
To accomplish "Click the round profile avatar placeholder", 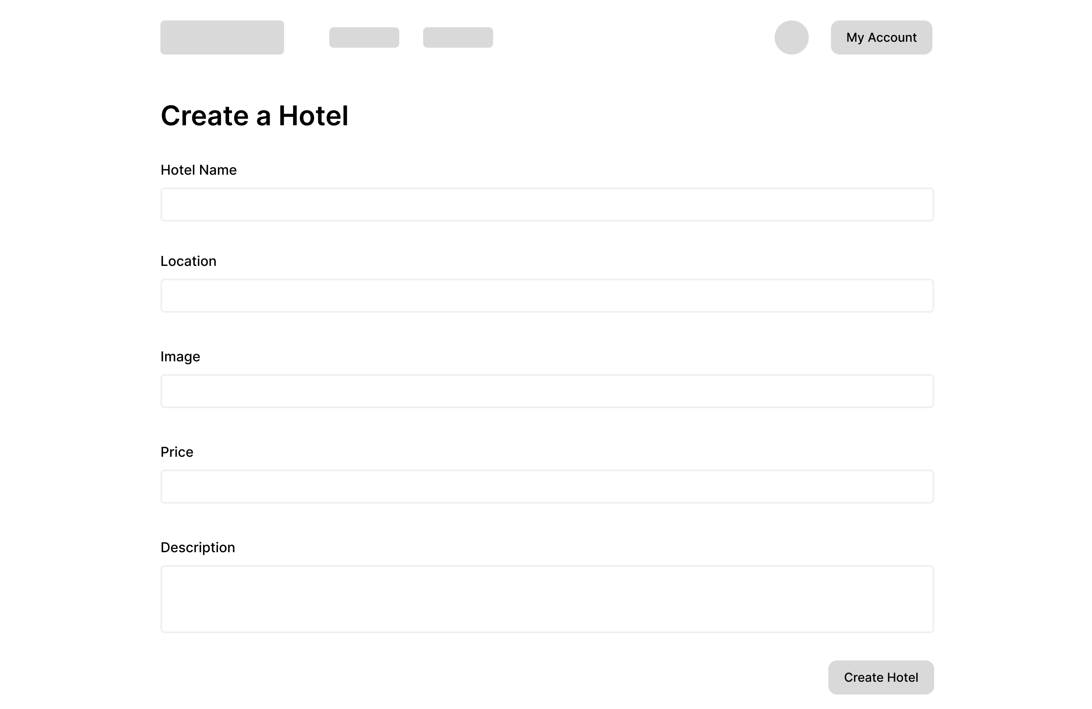I will click(x=791, y=37).
